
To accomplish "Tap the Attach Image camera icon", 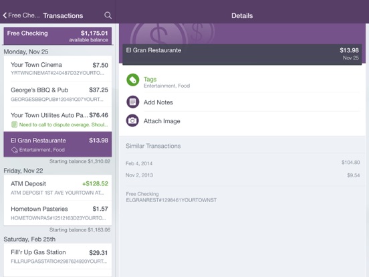I will coord(133,120).
